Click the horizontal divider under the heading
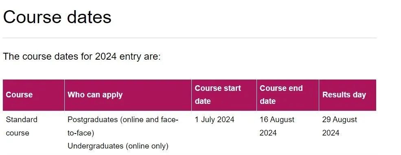Image resolution: width=401 pixels, height=155 pixels. tap(189, 38)
